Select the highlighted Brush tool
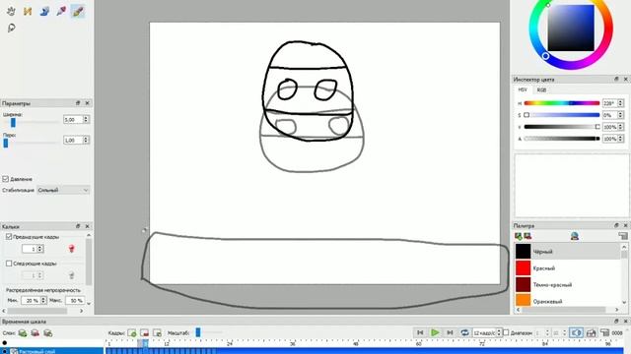The width and height of the screenshot is (631, 354). tap(78, 11)
